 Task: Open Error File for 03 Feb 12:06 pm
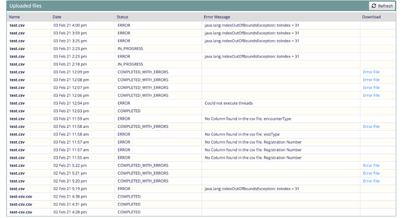click(x=371, y=95)
